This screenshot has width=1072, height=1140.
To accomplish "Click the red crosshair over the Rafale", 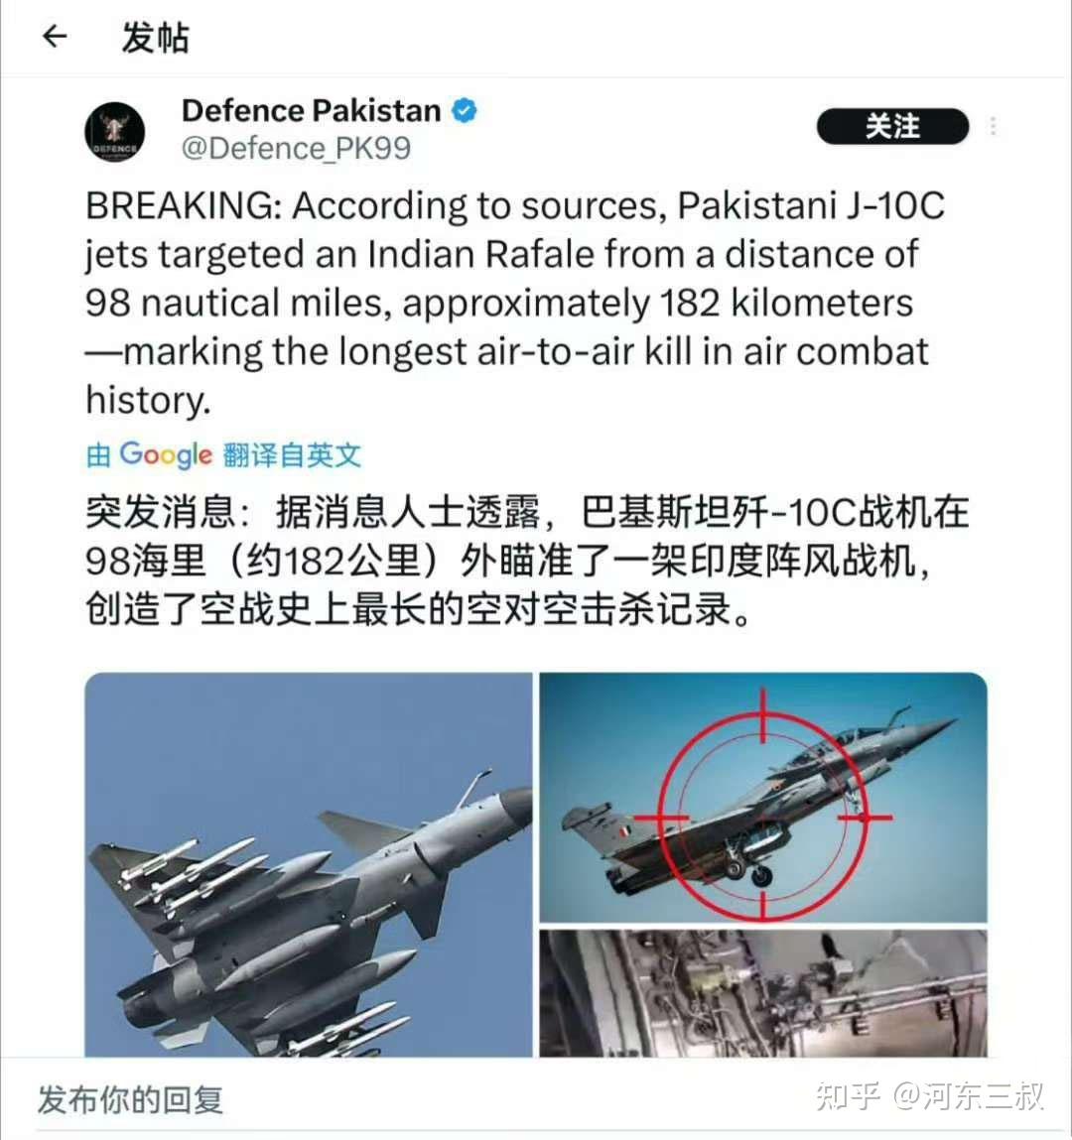I will coord(763,805).
